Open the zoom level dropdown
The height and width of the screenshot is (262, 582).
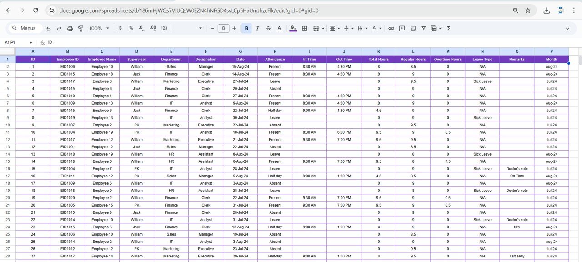click(x=98, y=28)
